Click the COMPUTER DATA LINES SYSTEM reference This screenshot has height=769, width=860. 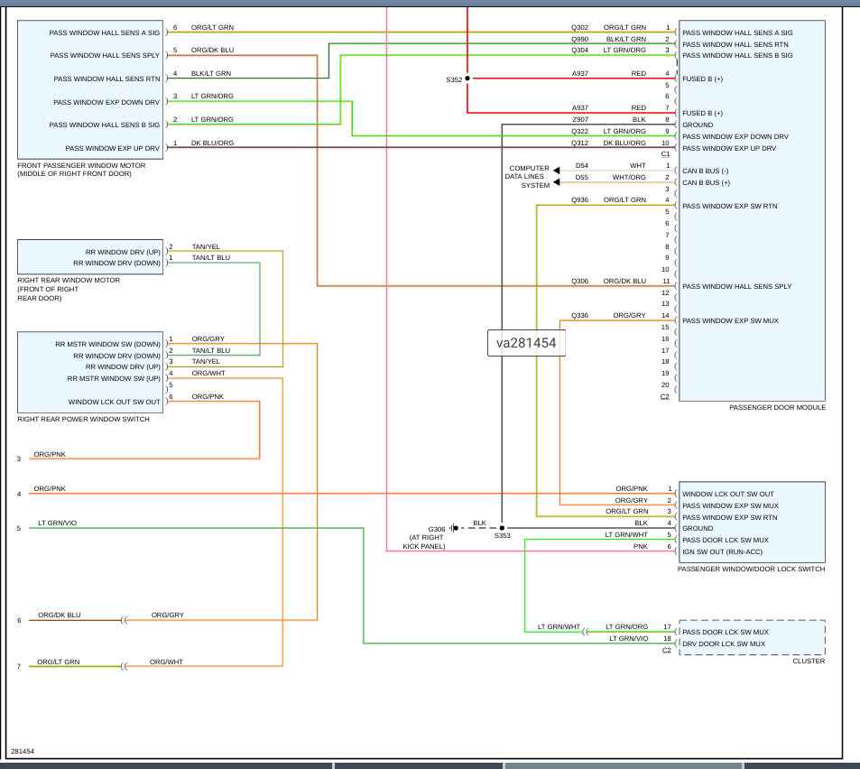click(527, 177)
